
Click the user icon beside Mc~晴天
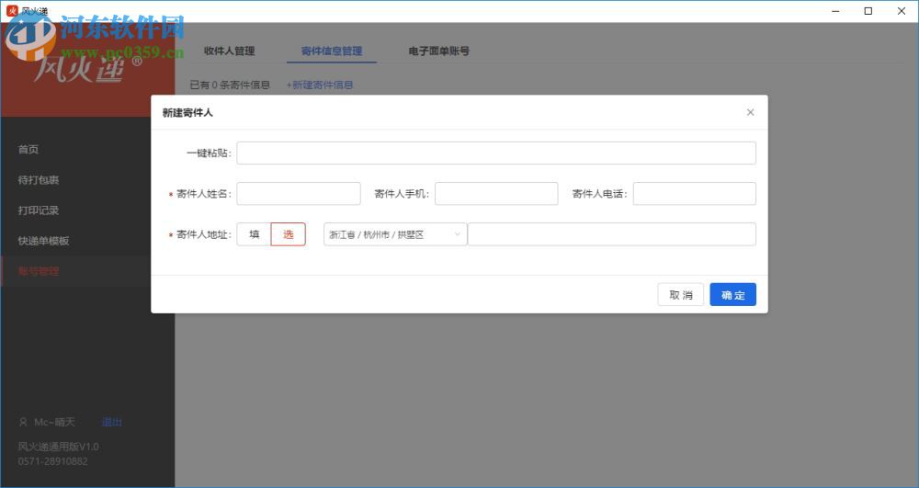tap(24, 423)
